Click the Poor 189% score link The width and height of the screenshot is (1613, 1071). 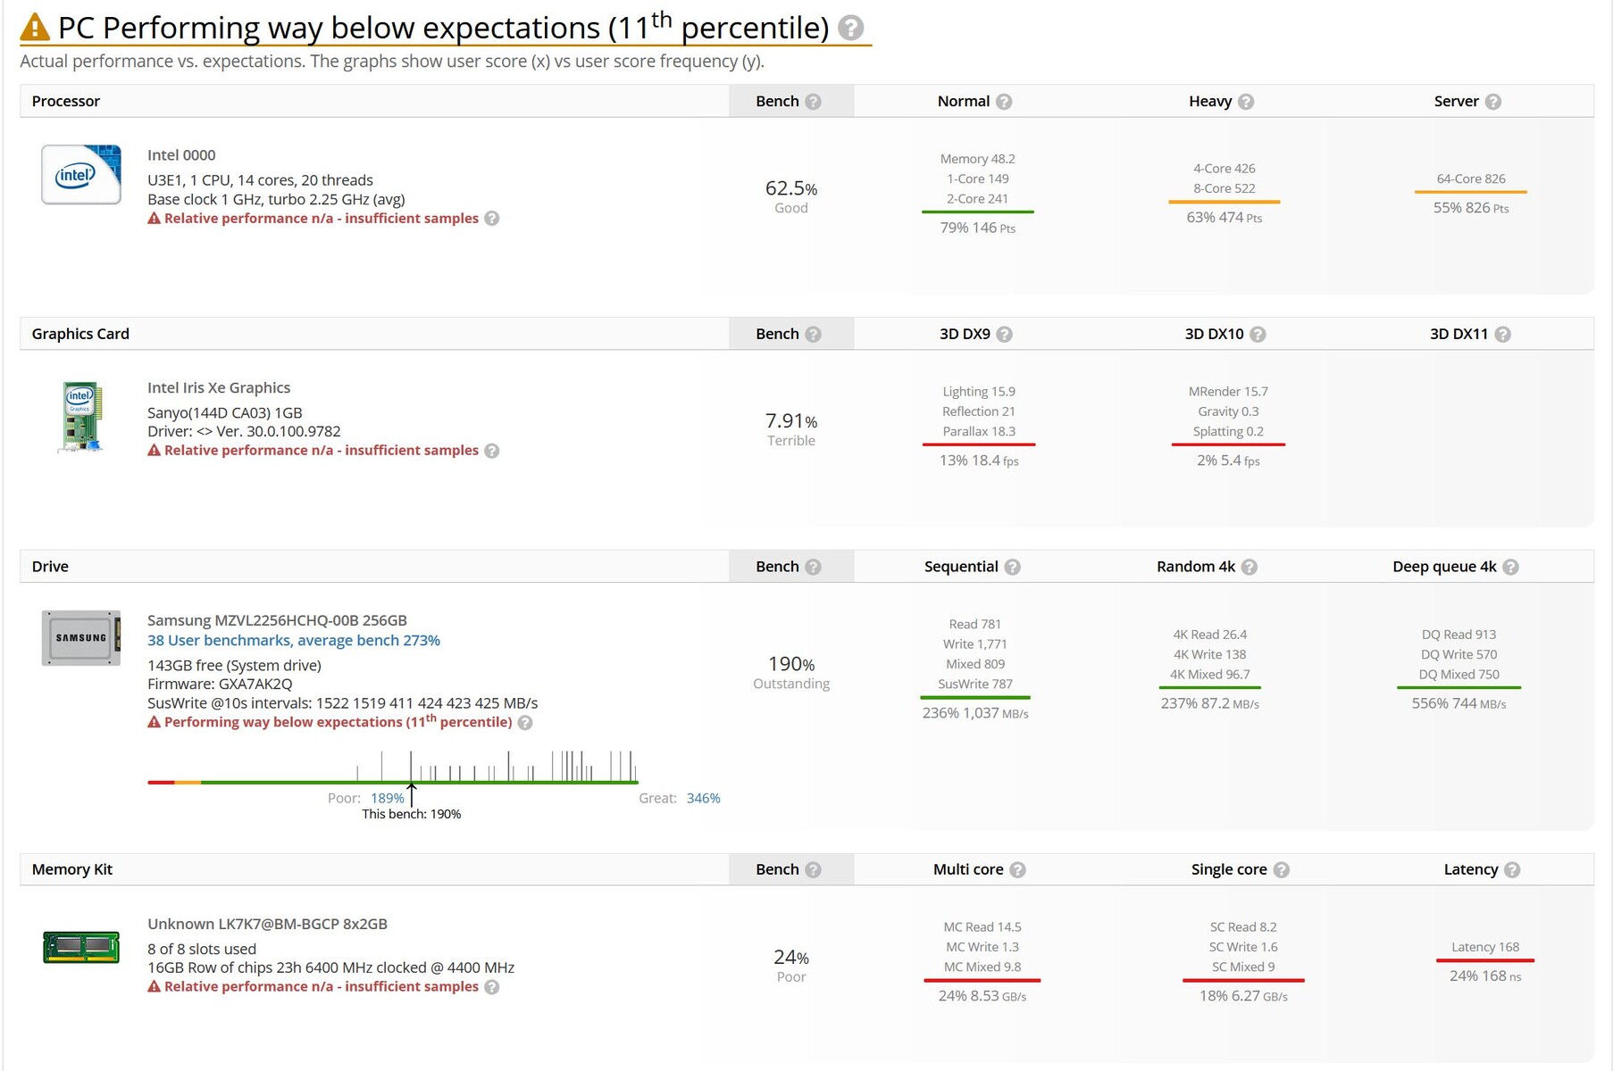coord(387,798)
